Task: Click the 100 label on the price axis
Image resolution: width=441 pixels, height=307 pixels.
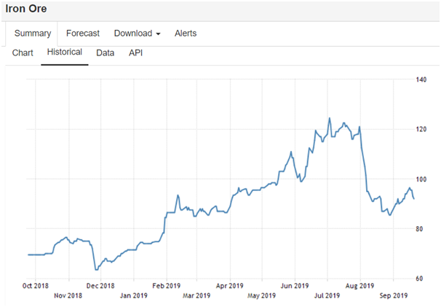Action: (421, 179)
